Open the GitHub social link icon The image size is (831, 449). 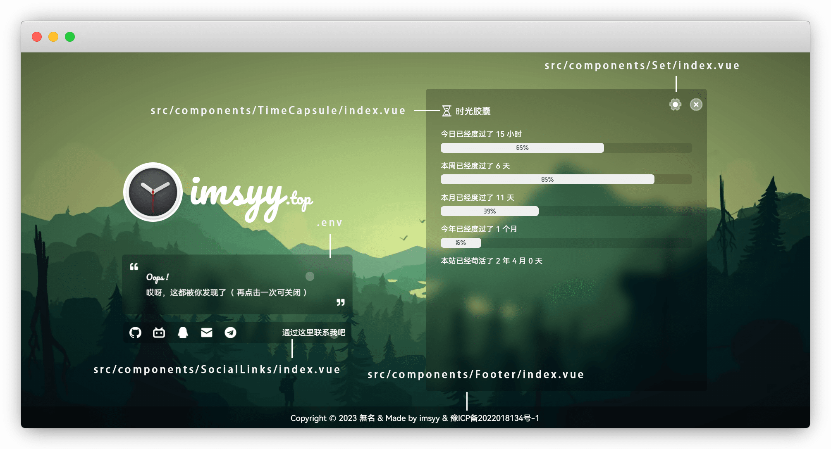click(x=135, y=333)
